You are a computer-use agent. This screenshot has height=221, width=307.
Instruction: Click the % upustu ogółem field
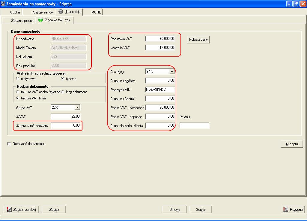160,80
